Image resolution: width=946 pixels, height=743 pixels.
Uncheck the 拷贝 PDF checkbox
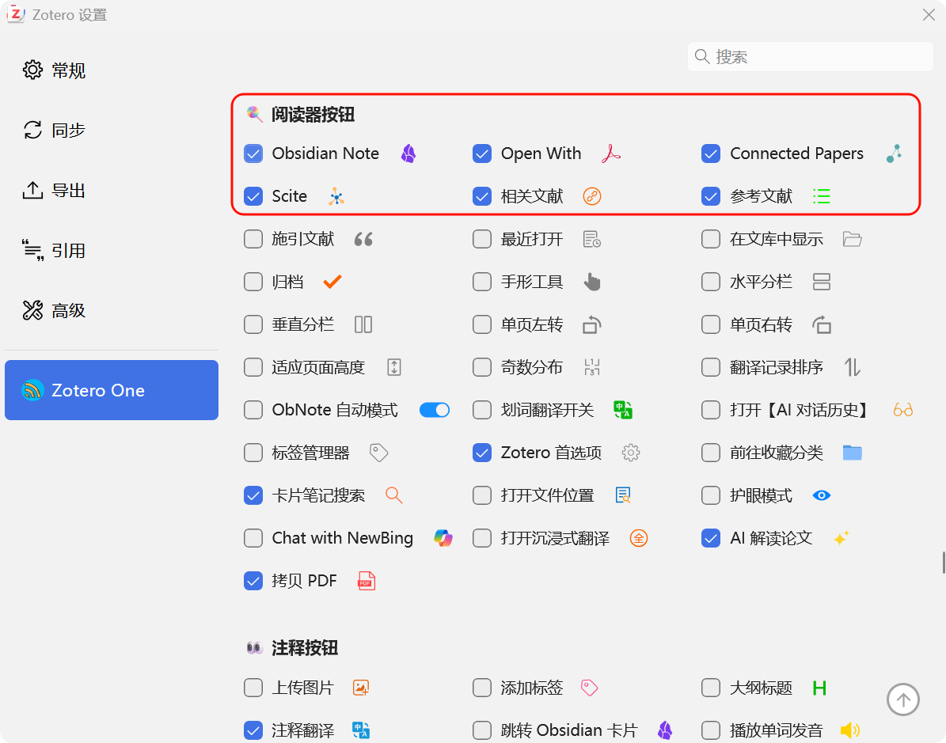point(253,581)
